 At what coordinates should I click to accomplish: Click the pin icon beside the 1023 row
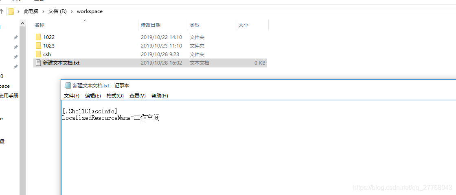(16, 47)
